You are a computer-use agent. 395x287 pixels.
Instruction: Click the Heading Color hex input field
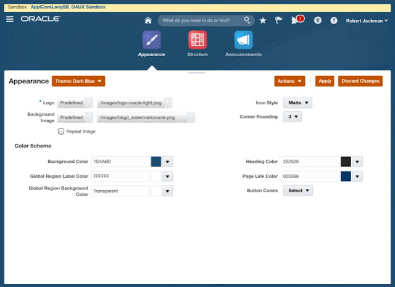310,162
